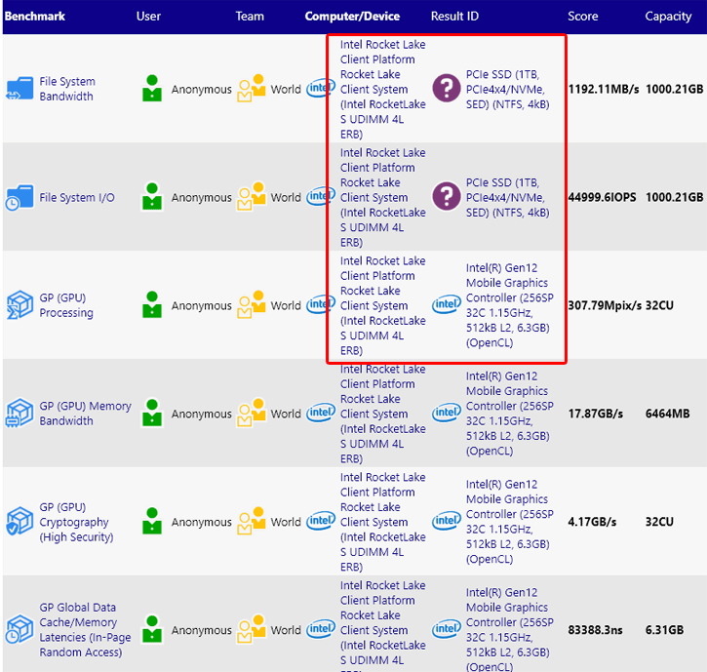The height and width of the screenshot is (672, 707).
Task: Click the GP (GPU) Cryptography shield cube icon
Action: point(20,522)
